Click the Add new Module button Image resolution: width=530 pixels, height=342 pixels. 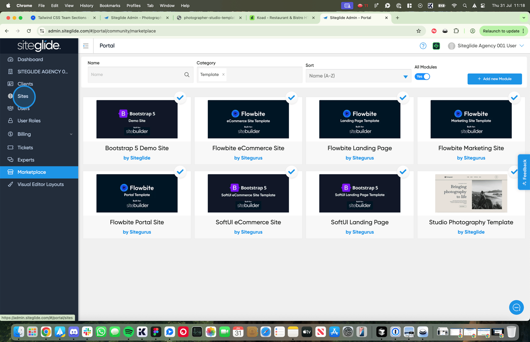(x=495, y=79)
